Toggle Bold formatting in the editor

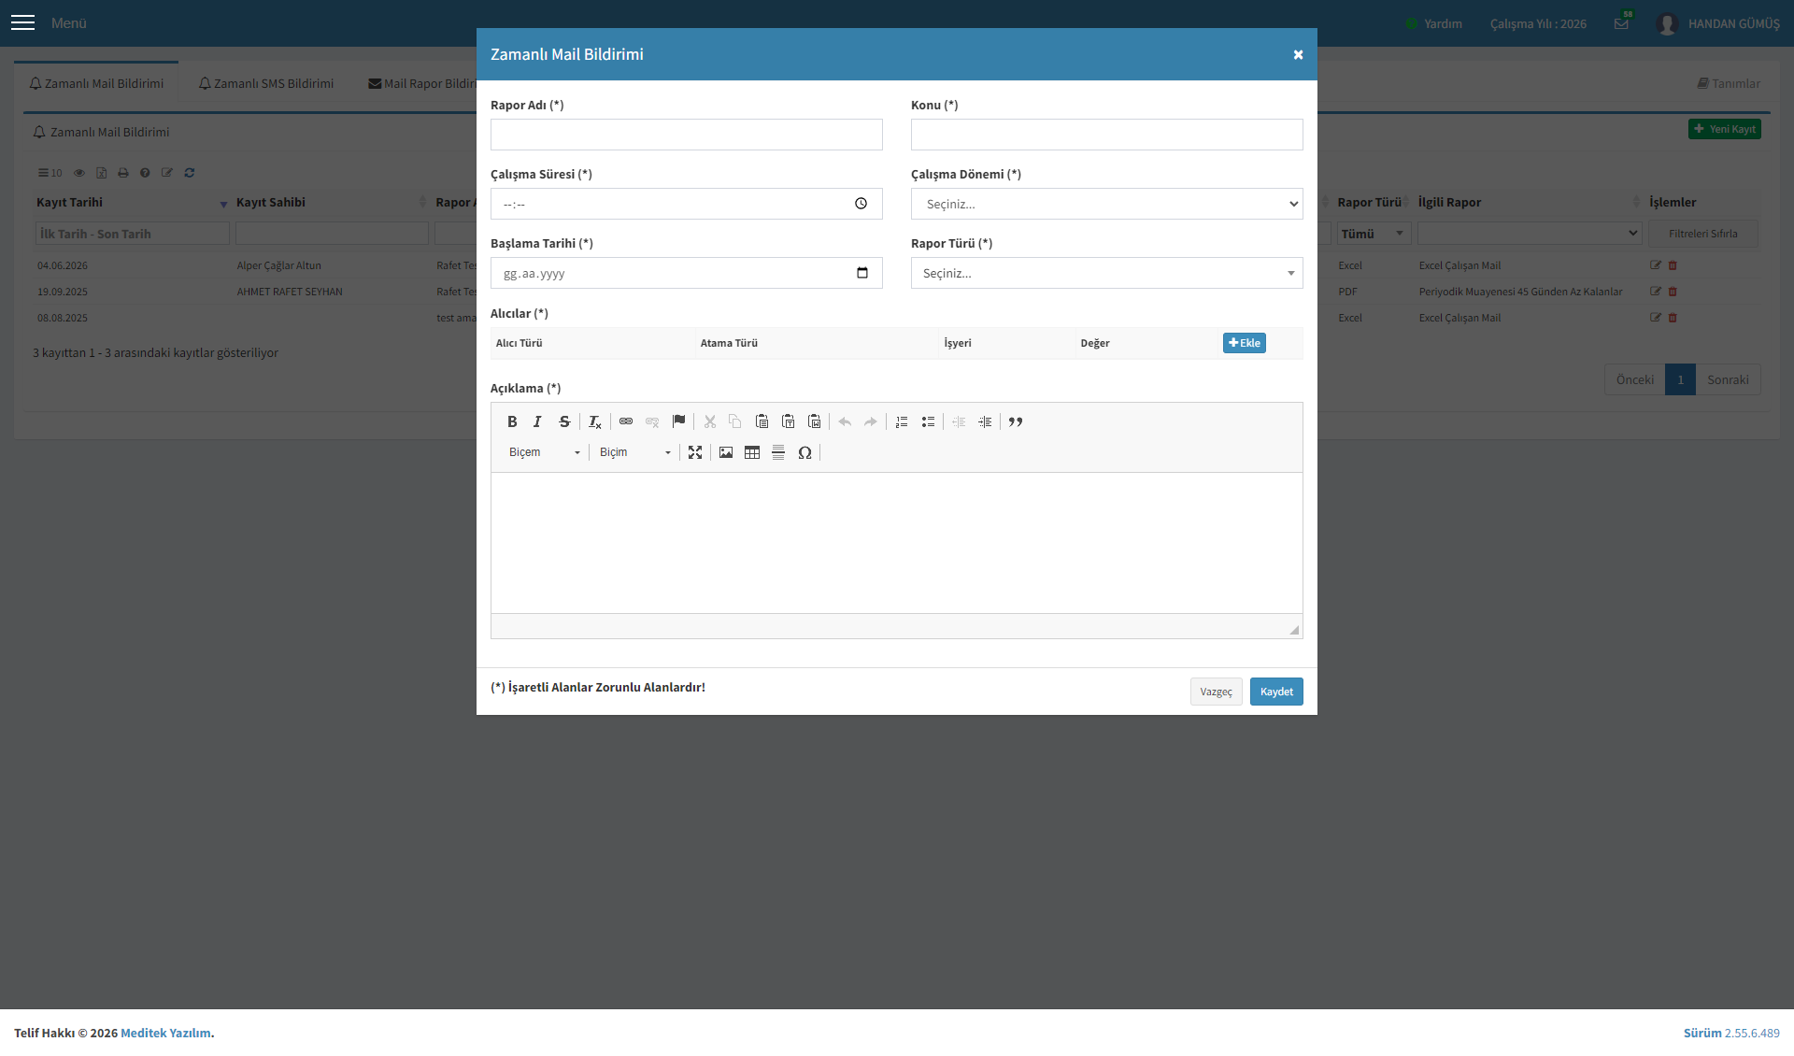click(x=512, y=422)
